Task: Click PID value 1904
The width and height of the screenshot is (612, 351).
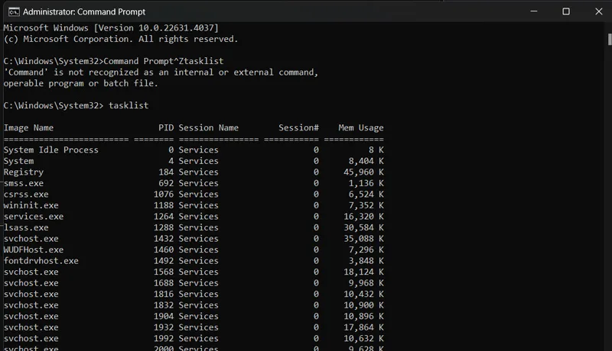Action: click(x=164, y=317)
